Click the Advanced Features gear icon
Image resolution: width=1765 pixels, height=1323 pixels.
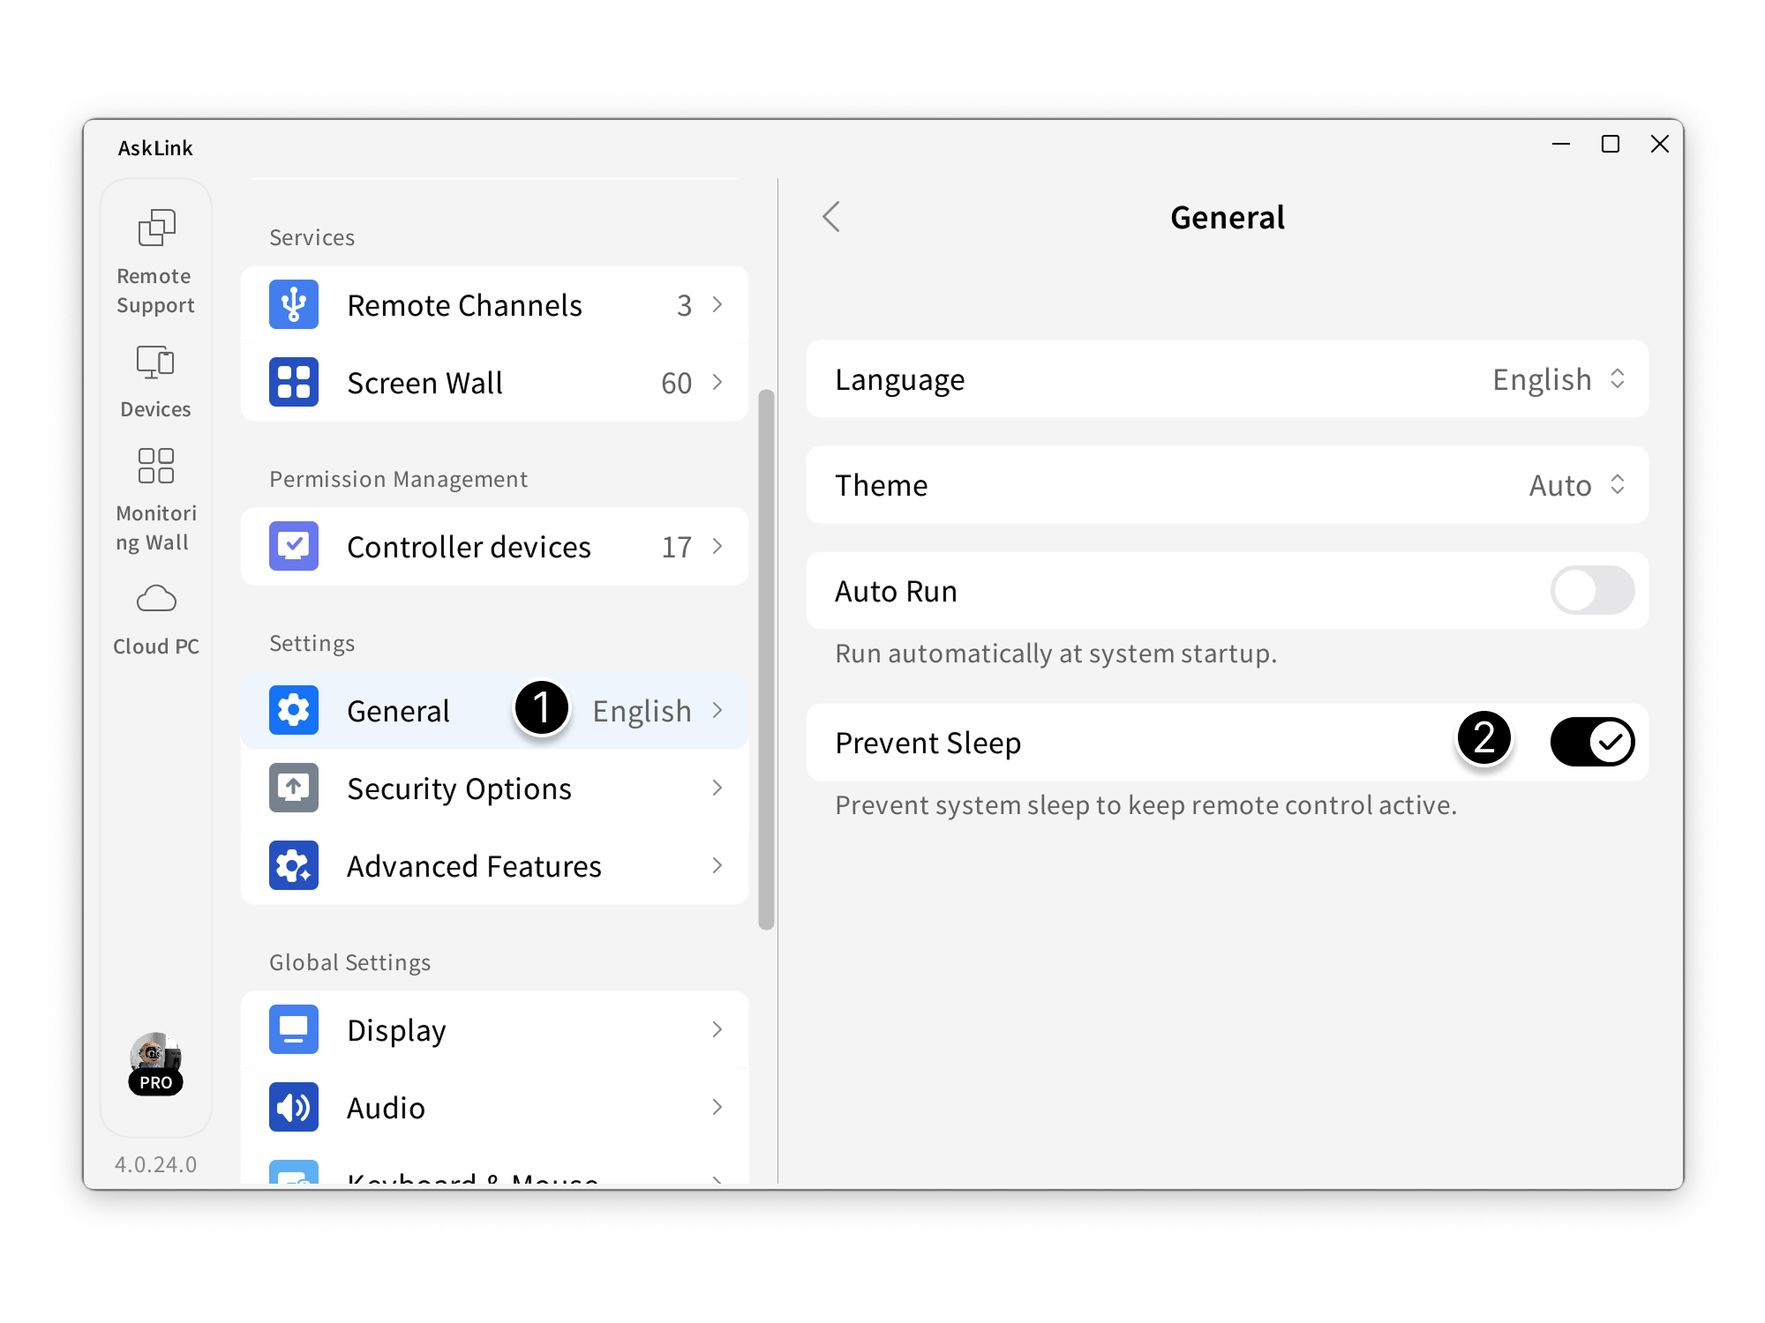[294, 865]
